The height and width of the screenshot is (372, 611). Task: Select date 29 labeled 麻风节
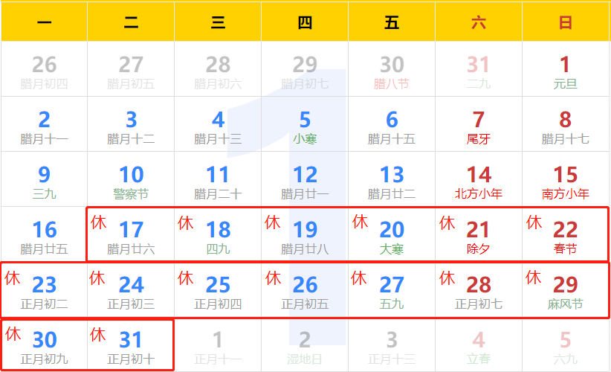(x=565, y=292)
